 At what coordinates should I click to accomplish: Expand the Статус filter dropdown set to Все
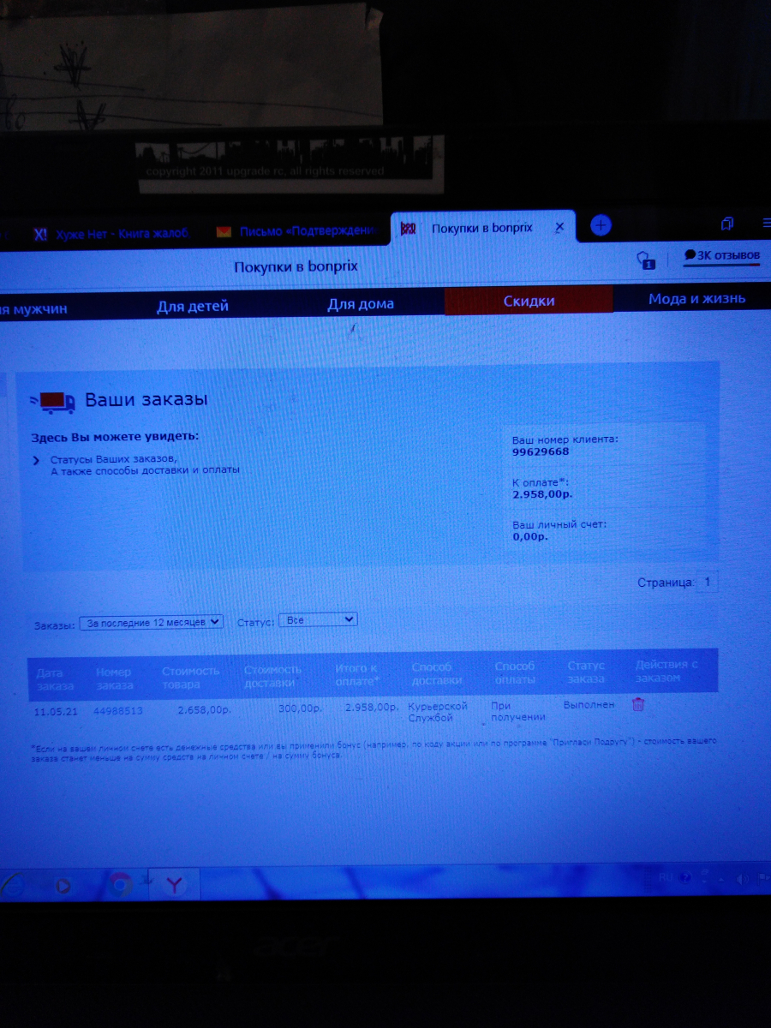(318, 619)
